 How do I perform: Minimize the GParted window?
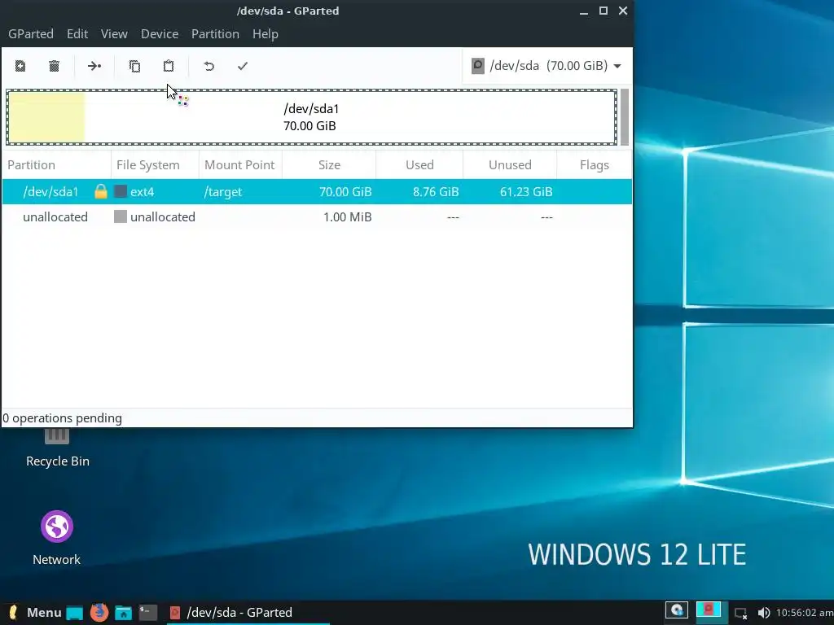point(583,11)
